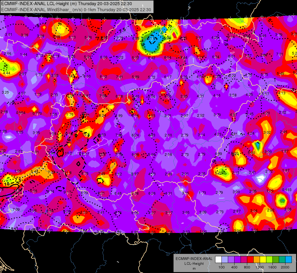The height and width of the screenshot is (273, 297).
Task: Click the wind shear value 8.74
Action: (x=51, y=192)
